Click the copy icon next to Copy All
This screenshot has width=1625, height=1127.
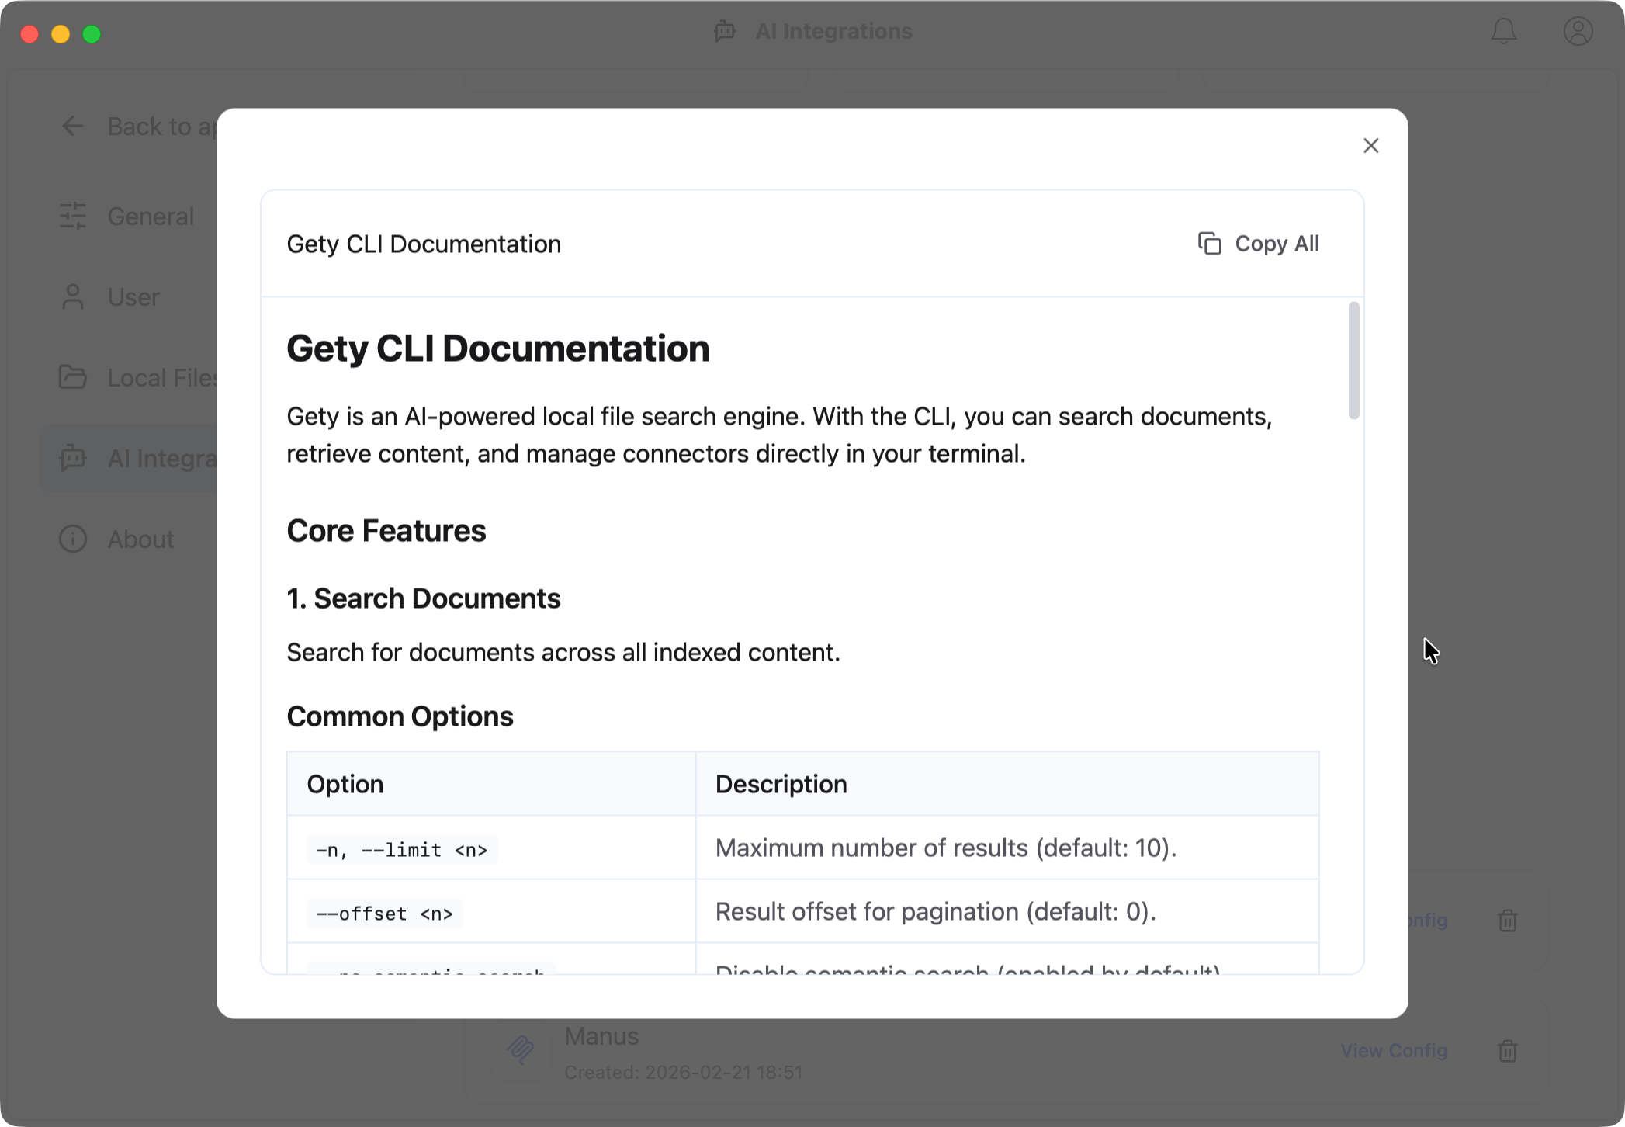[1208, 243]
